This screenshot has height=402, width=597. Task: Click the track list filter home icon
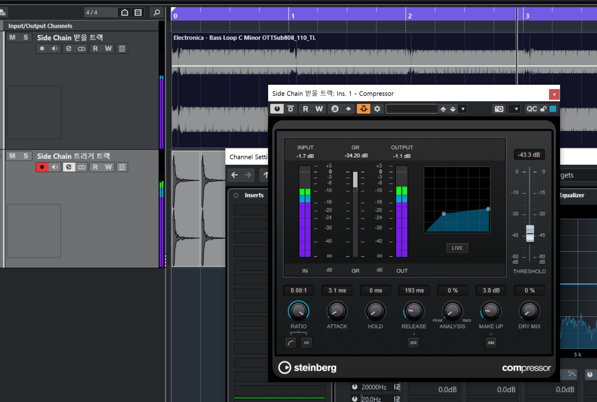click(x=125, y=13)
